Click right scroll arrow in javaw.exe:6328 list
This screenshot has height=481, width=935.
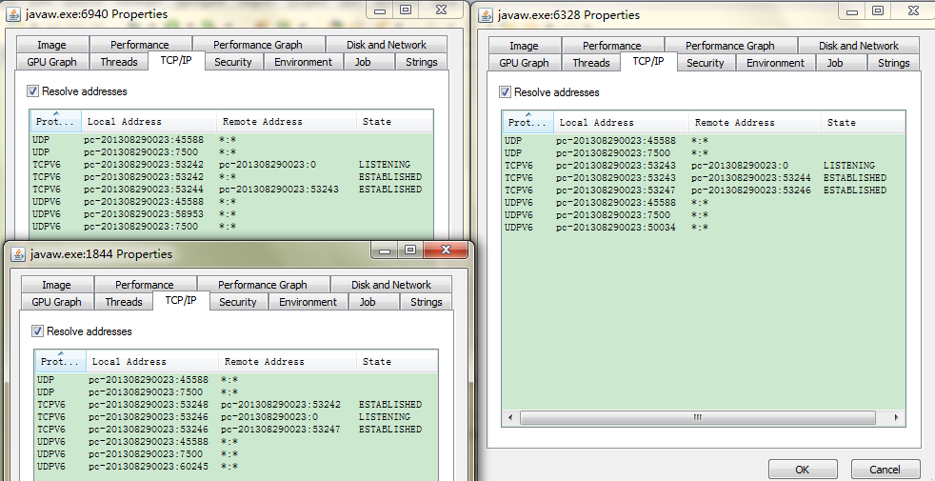click(896, 418)
